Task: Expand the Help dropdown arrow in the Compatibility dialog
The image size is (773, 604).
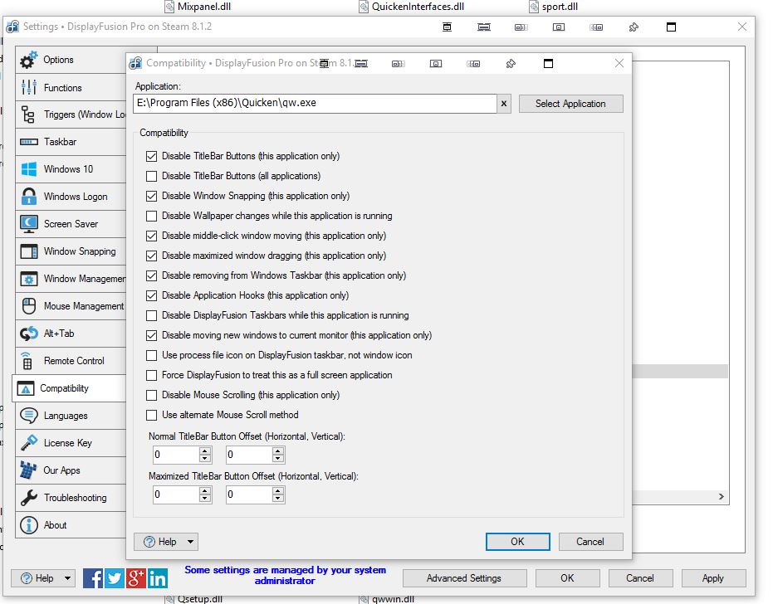Action: pos(190,542)
